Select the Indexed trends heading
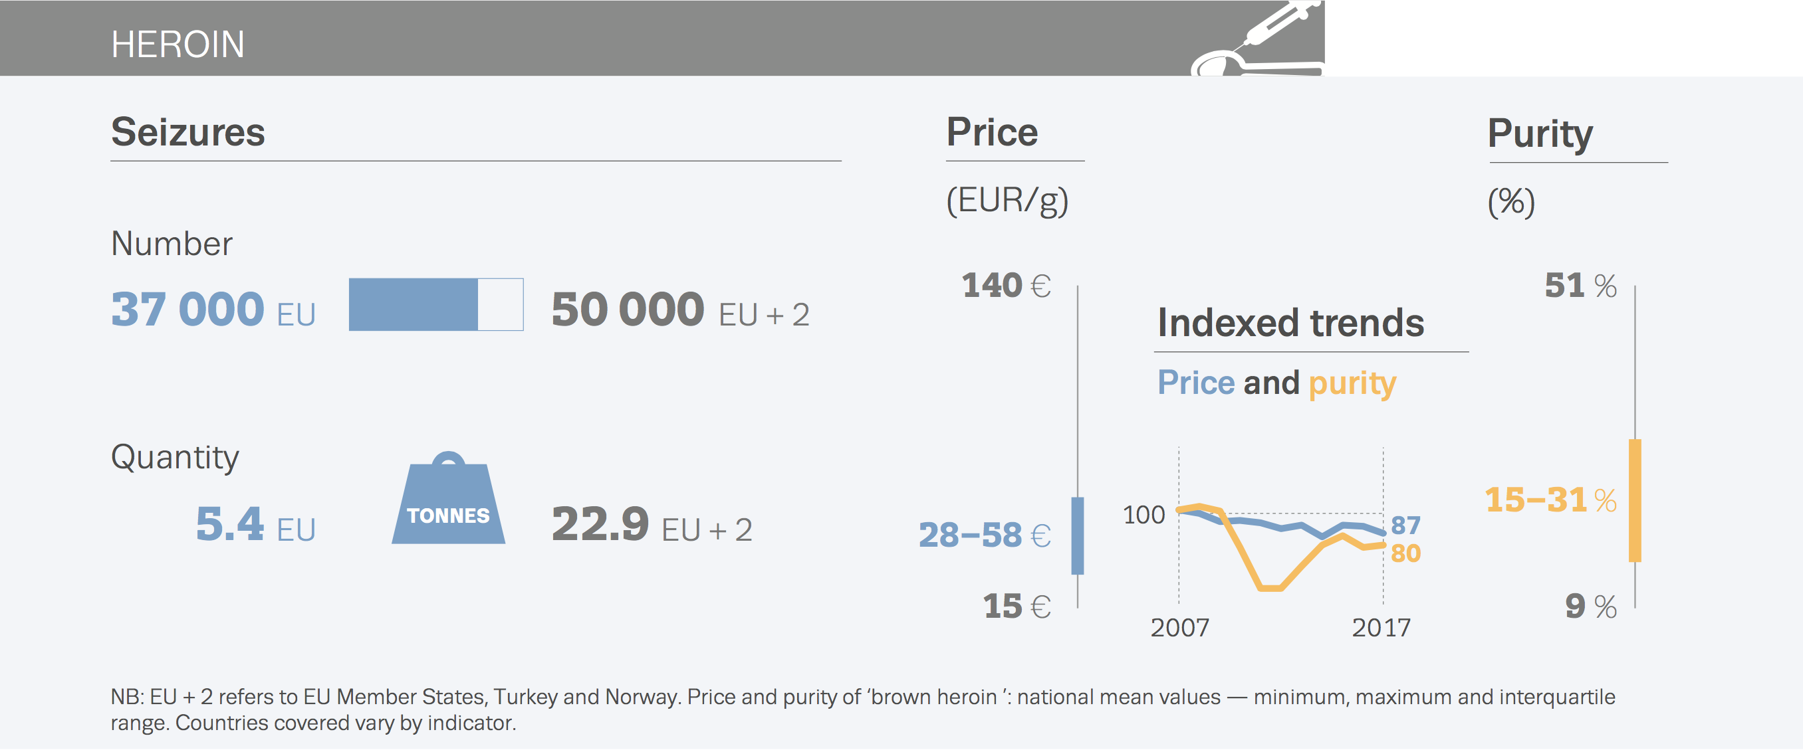The image size is (1803, 750). (1290, 323)
